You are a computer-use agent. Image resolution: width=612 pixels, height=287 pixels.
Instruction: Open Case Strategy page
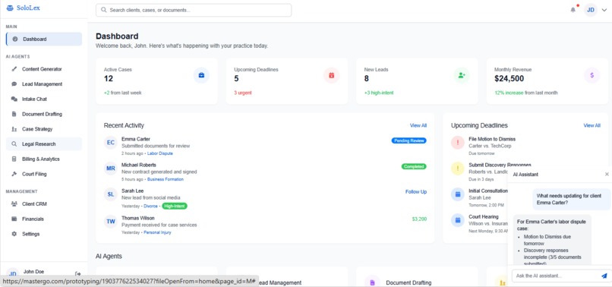click(44, 129)
